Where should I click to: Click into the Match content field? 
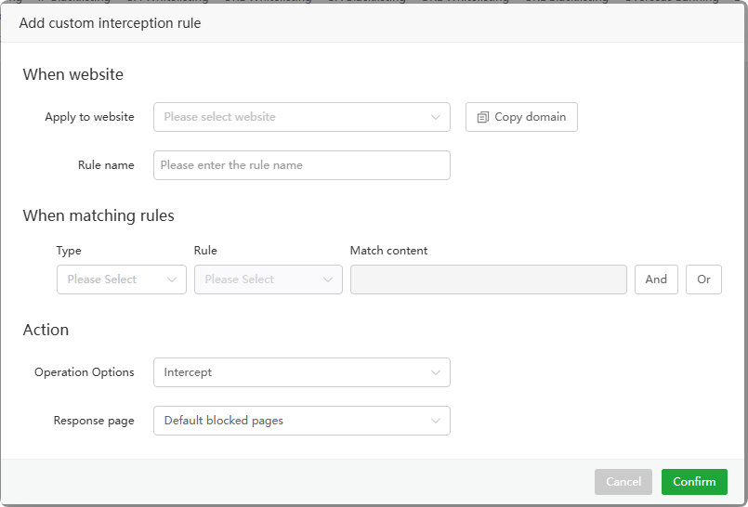(488, 279)
